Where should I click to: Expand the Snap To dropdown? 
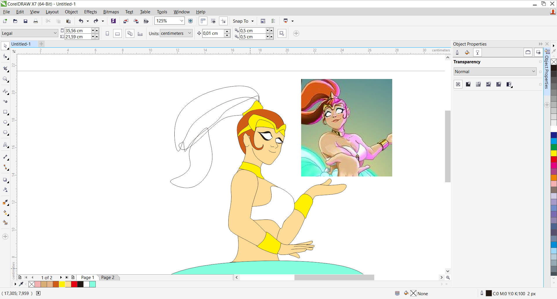point(252,21)
